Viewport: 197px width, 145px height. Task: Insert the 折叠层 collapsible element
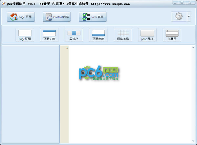coord(172,35)
